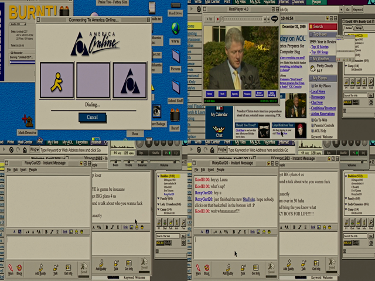The height and width of the screenshot is (281, 375).
Task: Toggle Bold in the 'heyyy Laura' chat toolbar
Action: (234, 232)
